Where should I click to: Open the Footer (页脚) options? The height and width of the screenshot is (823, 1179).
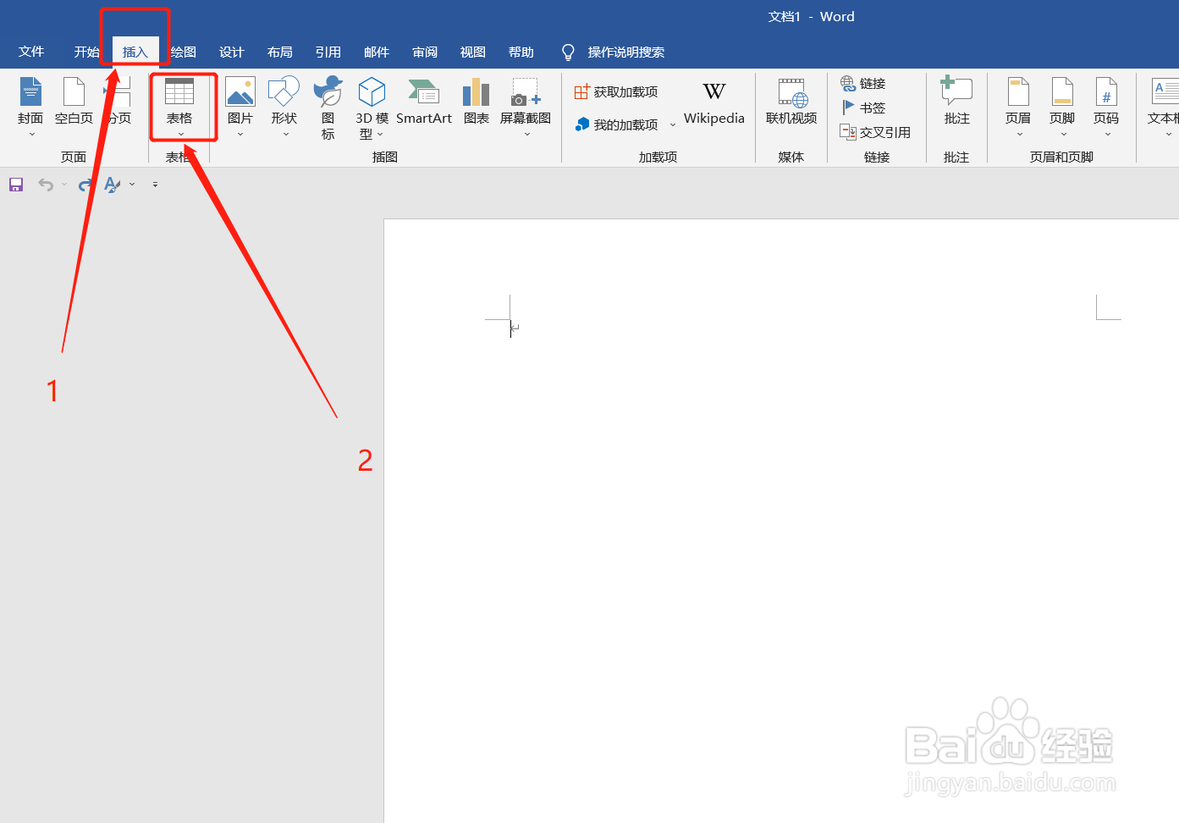pyautogui.click(x=1062, y=105)
